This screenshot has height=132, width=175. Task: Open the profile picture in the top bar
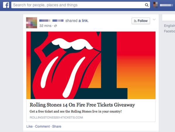pyautogui.click(x=156, y=5)
